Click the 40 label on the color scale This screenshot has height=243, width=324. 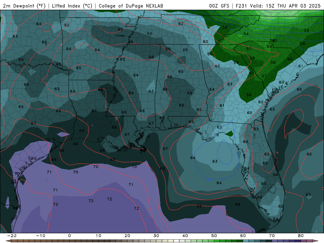click(x=185, y=236)
